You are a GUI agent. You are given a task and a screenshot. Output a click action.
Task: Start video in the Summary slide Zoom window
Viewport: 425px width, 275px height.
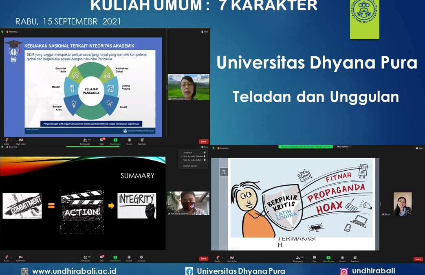tap(21, 258)
